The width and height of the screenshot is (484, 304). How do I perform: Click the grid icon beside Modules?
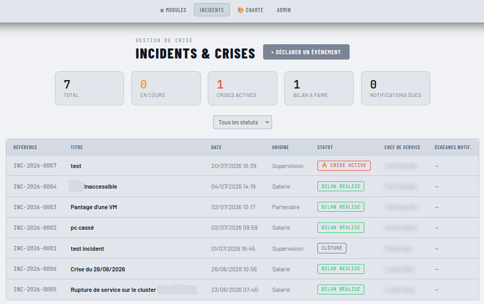click(x=162, y=11)
